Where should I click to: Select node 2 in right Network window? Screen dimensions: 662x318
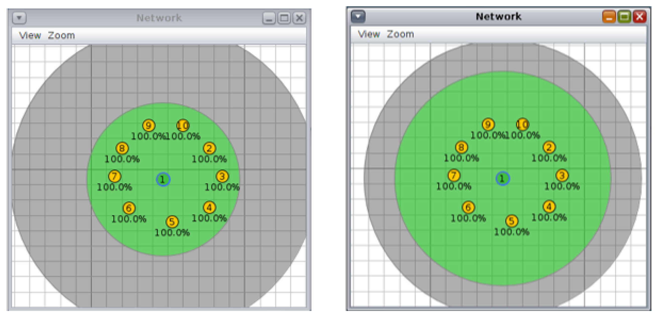coord(549,147)
